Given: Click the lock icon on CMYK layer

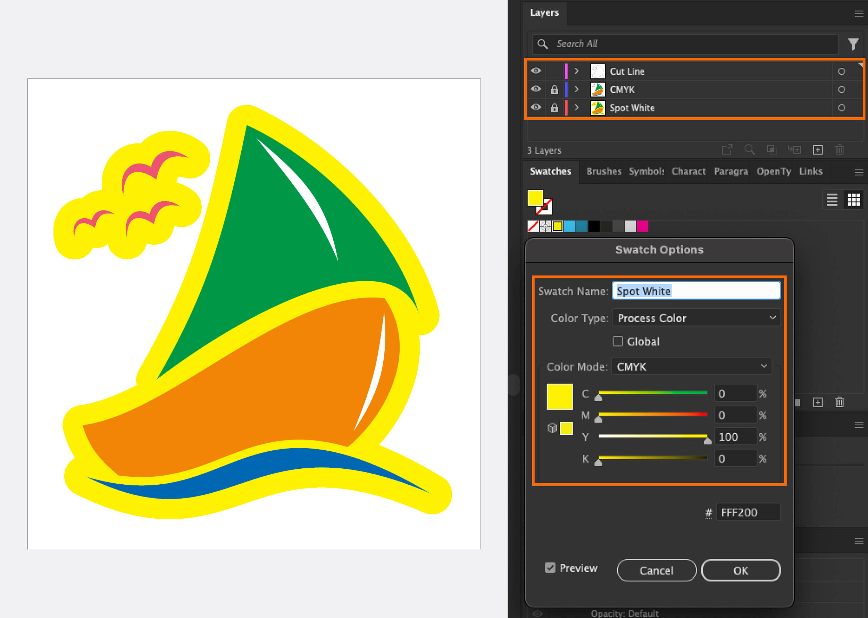Looking at the screenshot, I should [x=554, y=90].
